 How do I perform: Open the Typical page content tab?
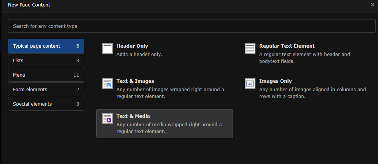(x=46, y=46)
